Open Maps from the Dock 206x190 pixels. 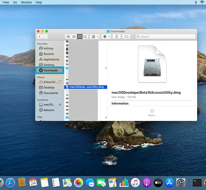67,183
